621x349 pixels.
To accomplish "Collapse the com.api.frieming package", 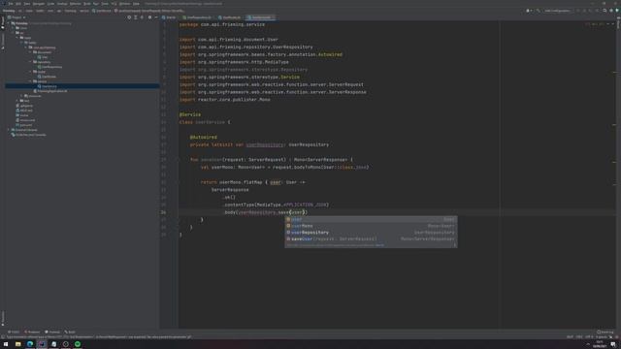I will [26, 48].
